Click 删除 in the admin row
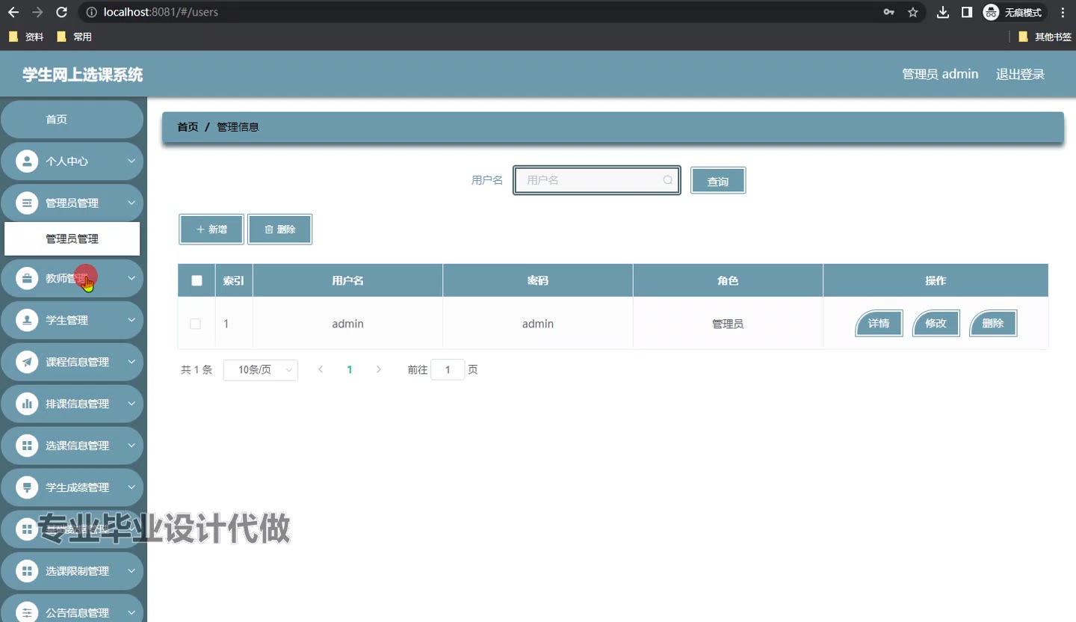Viewport: 1076px width, 622px height. tap(993, 324)
